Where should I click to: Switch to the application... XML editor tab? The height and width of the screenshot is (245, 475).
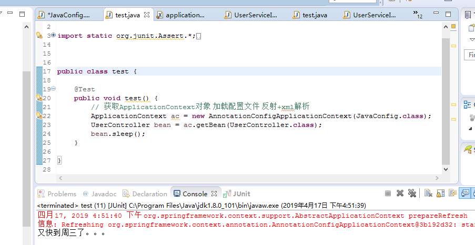pyautogui.click(x=185, y=15)
